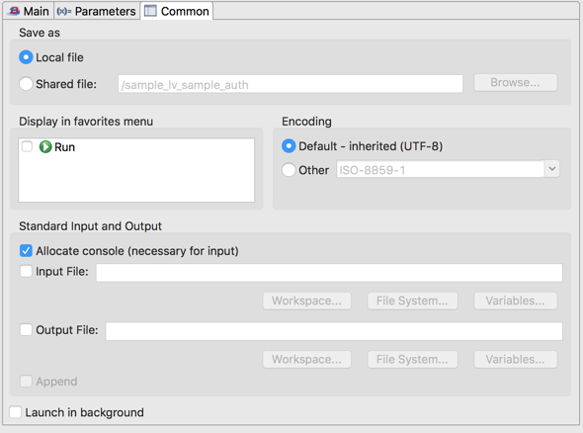Click the Main tab's red icon
Image resolution: width=583 pixels, height=433 pixels.
[15, 11]
